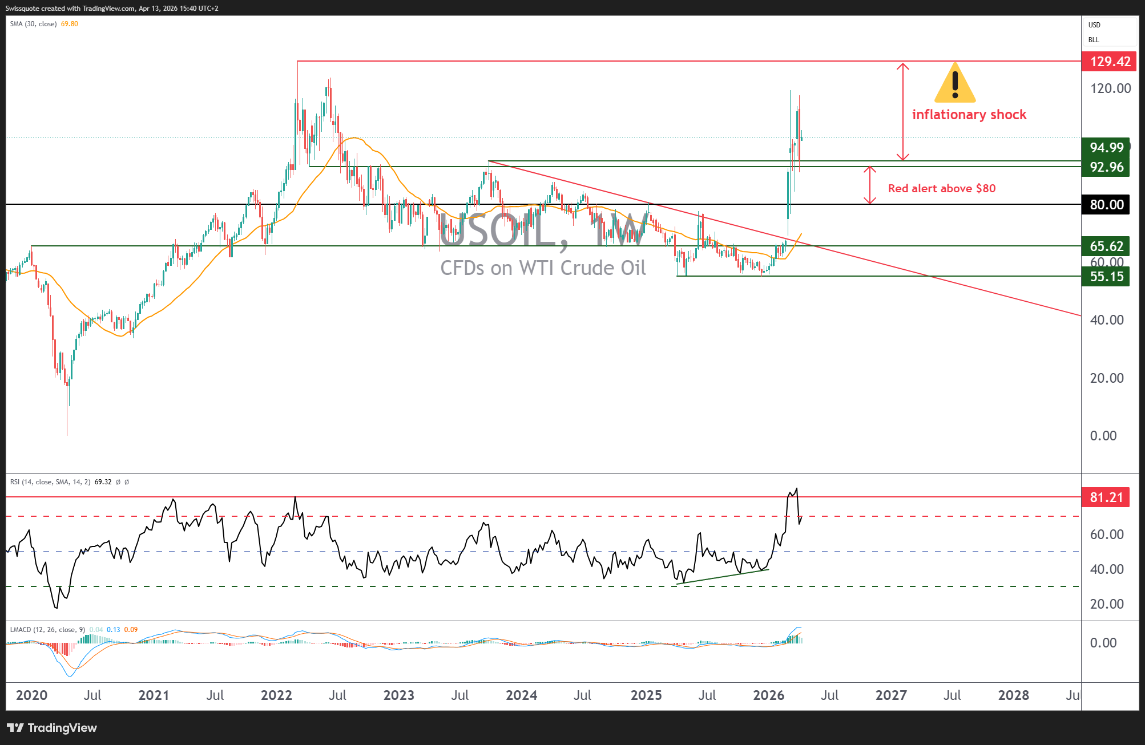Click the orange 0.09 LMACD signal value
1145x745 pixels.
click(x=131, y=630)
